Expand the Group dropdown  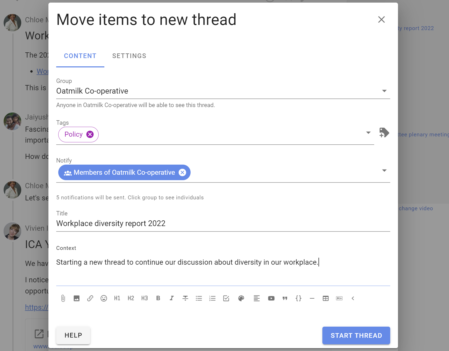coord(384,91)
